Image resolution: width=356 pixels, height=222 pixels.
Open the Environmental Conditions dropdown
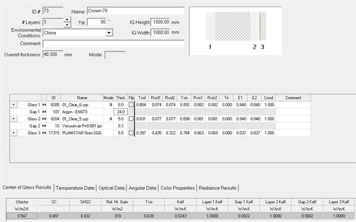point(109,33)
